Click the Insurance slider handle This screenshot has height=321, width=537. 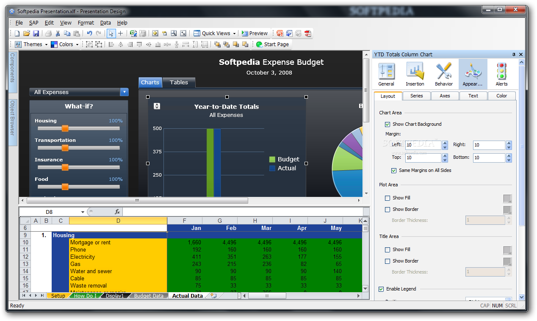pyautogui.click(x=65, y=167)
